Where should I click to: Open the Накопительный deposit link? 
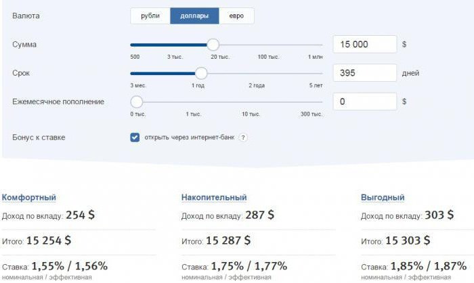click(214, 197)
